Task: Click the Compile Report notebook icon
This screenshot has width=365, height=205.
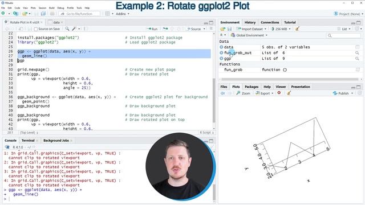Action: pyautogui.click(x=86, y=29)
